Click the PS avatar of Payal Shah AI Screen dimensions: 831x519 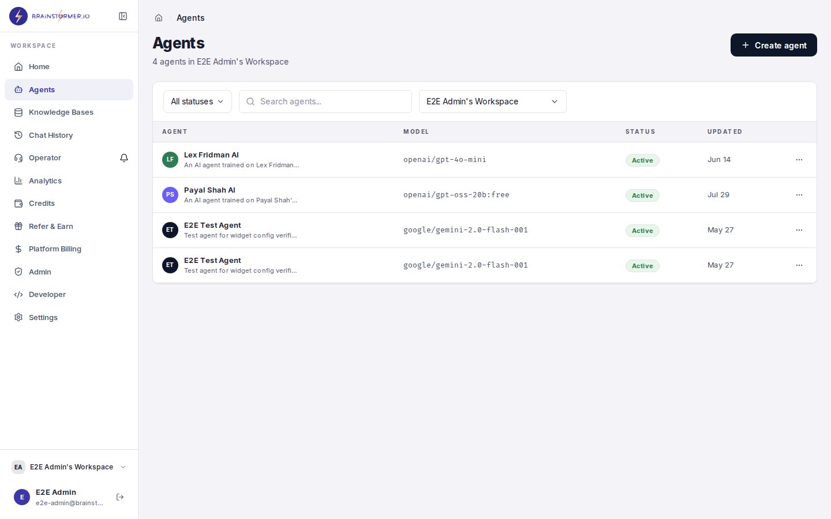170,195
